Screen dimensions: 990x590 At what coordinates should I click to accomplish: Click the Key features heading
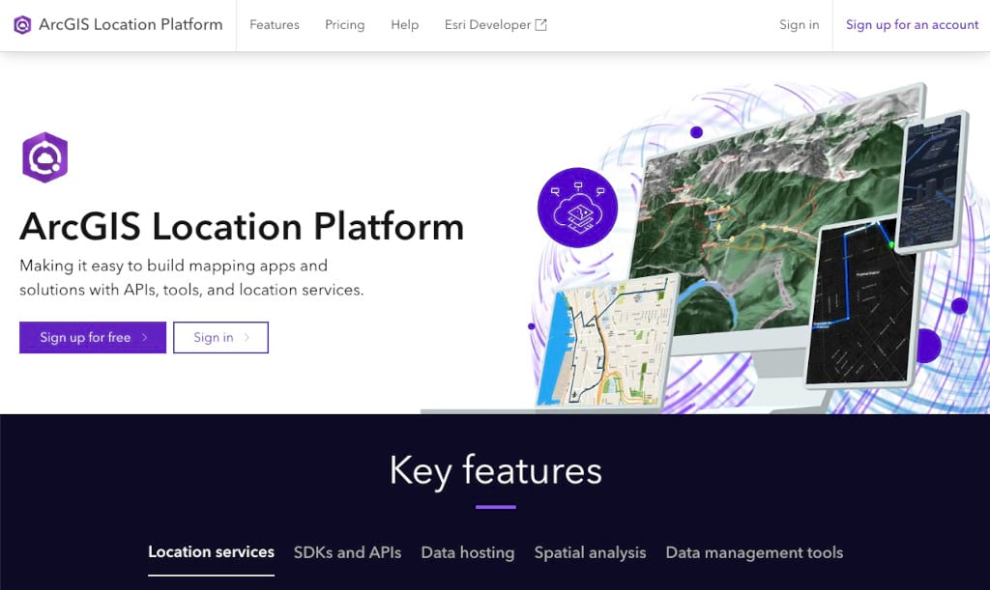(495, 470)
